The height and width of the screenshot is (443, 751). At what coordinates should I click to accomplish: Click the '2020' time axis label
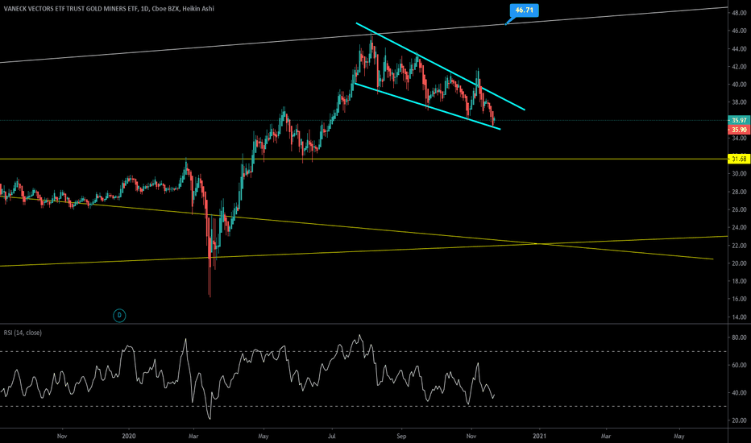tap(129, 436)
